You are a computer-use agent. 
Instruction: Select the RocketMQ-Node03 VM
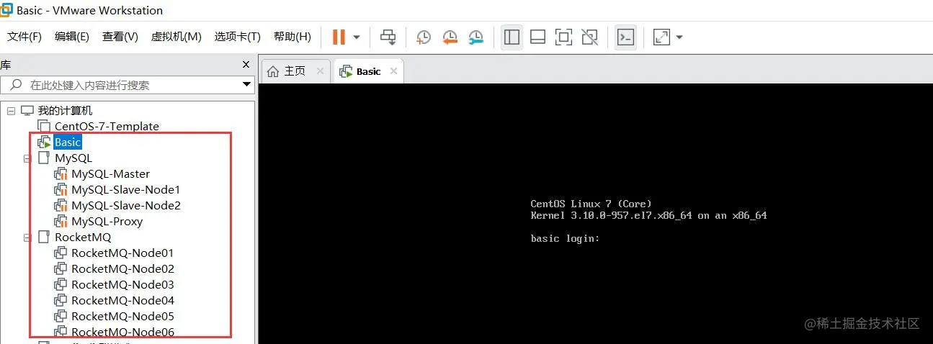point(122,285)
